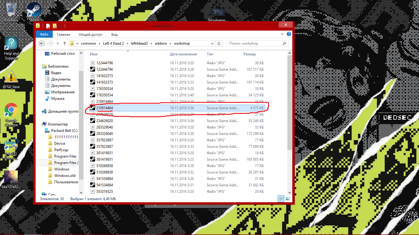Open the Customize Quick Access Toolbar dropdown

61,26
